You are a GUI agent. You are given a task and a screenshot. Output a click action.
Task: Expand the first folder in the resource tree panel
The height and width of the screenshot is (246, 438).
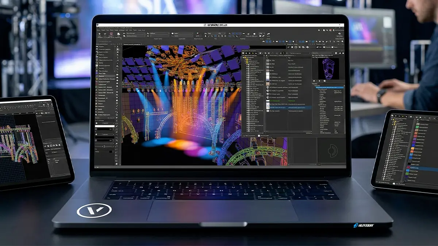point(245,59)
